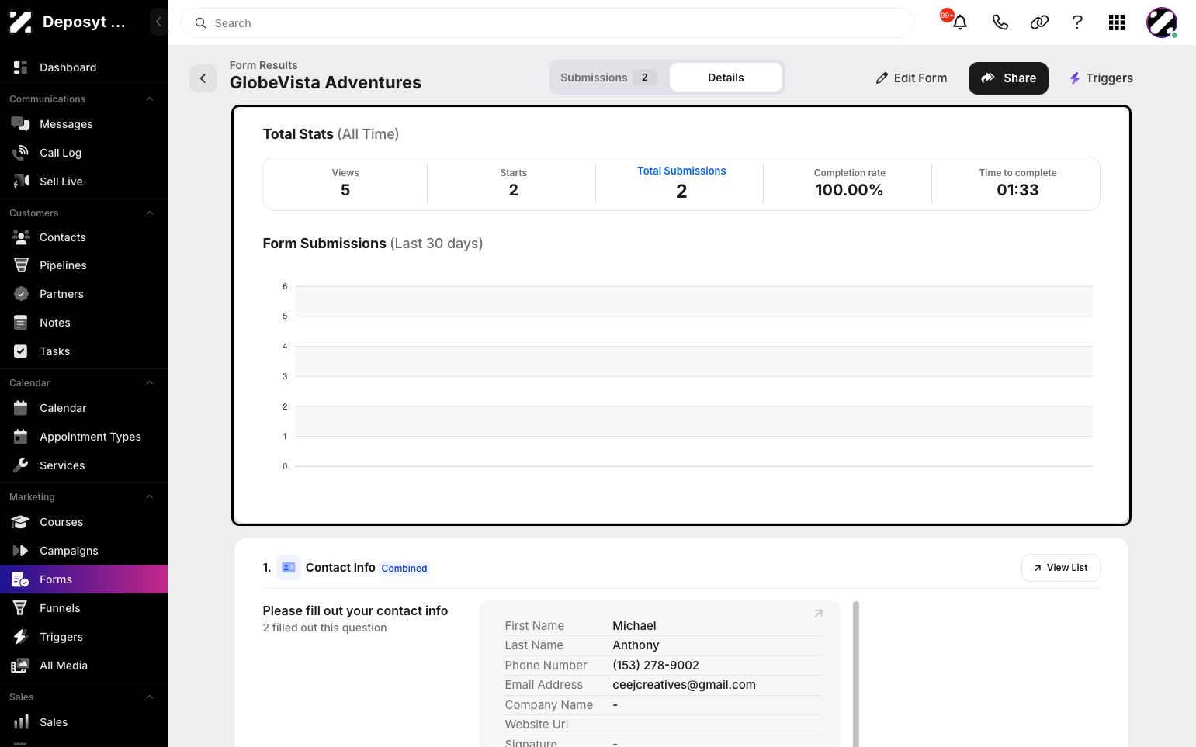Open the apps grid icon
Screen dimensions: 1196x747
[x=1117, y=22]
